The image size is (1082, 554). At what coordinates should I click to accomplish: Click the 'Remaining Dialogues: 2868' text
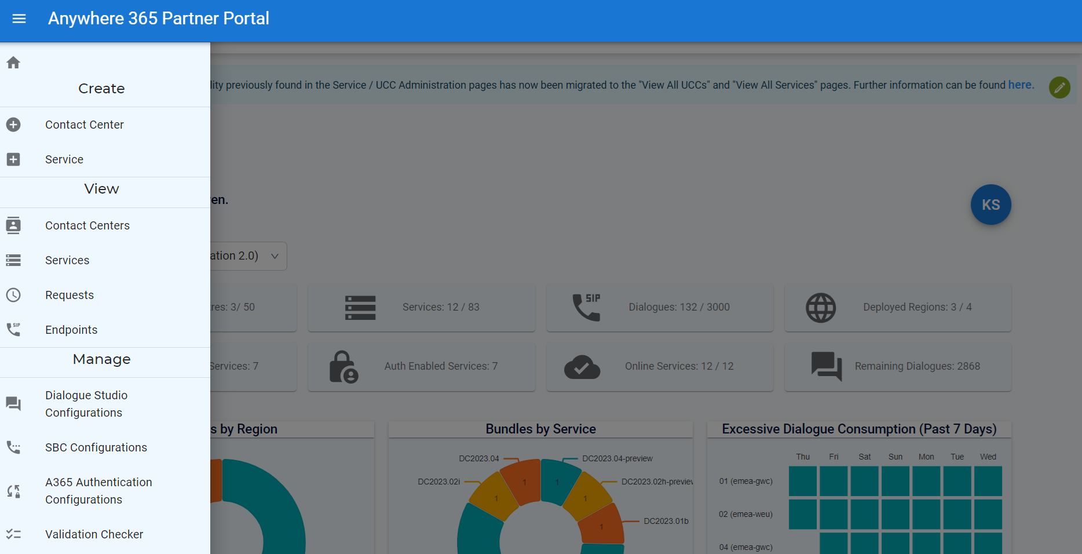pyautogui.click(x=917, y=366)
